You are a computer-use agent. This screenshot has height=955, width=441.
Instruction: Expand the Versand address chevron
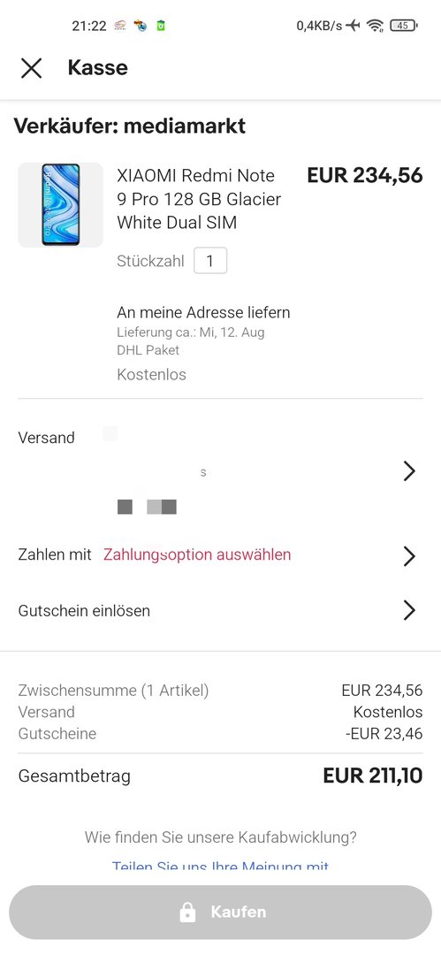pyautogui.click(x=409, y=470)
